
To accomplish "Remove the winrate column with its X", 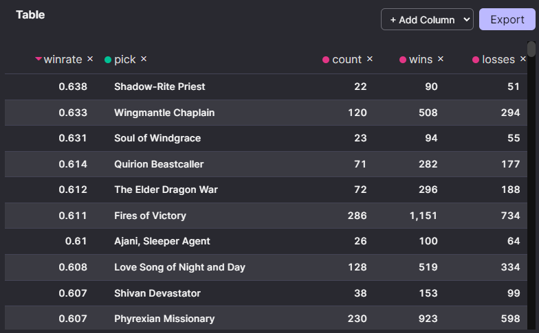I will [x=90, y=59].
